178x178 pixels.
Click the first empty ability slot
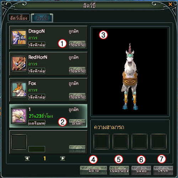[101, 141]
